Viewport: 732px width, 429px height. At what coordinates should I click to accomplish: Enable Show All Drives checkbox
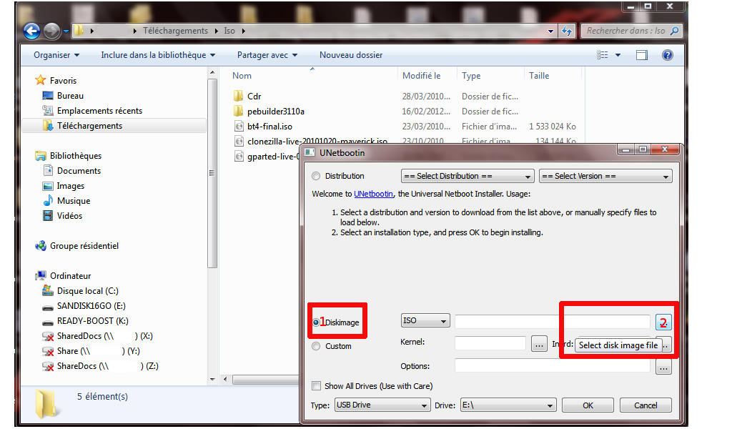(317, 386)
